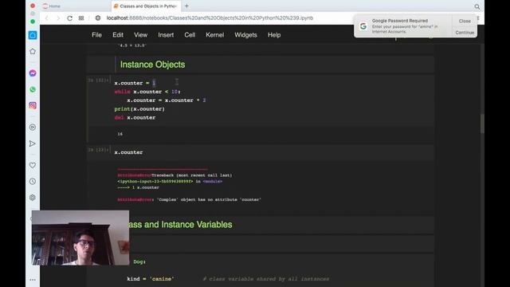Click the class variable comment text

[x=266, y=279]
